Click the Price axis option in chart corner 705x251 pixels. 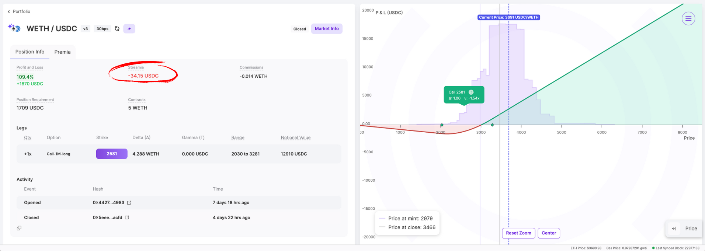(x=691, y=229)
